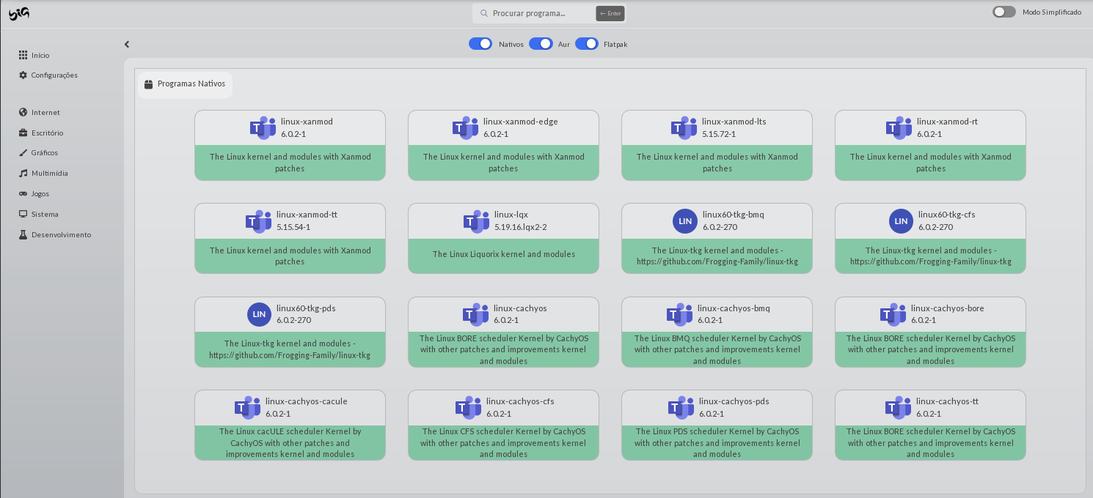Click the linux-cachyos-bmq package name

[734, 308]
